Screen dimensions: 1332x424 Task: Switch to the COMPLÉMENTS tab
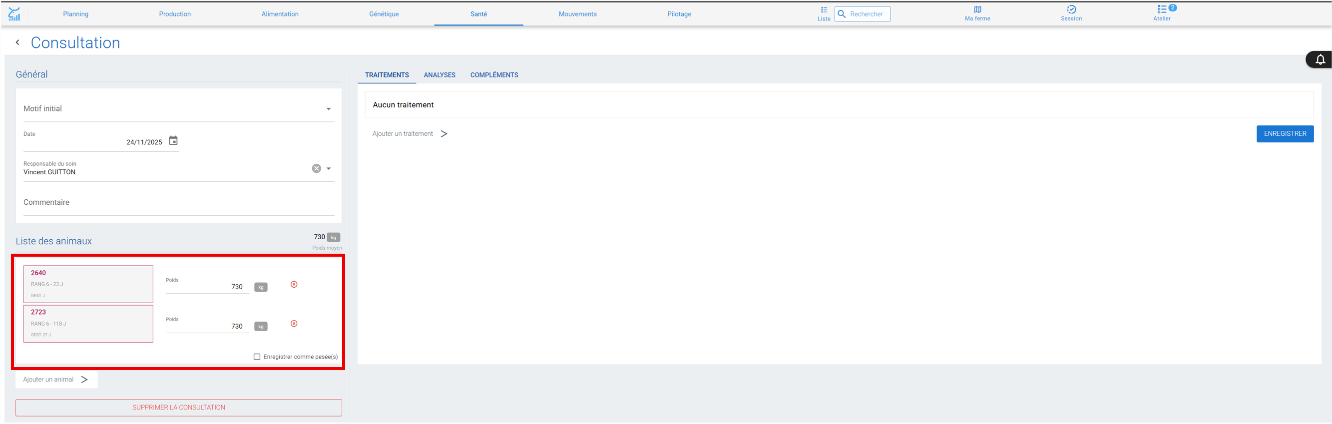click(494, 75)
